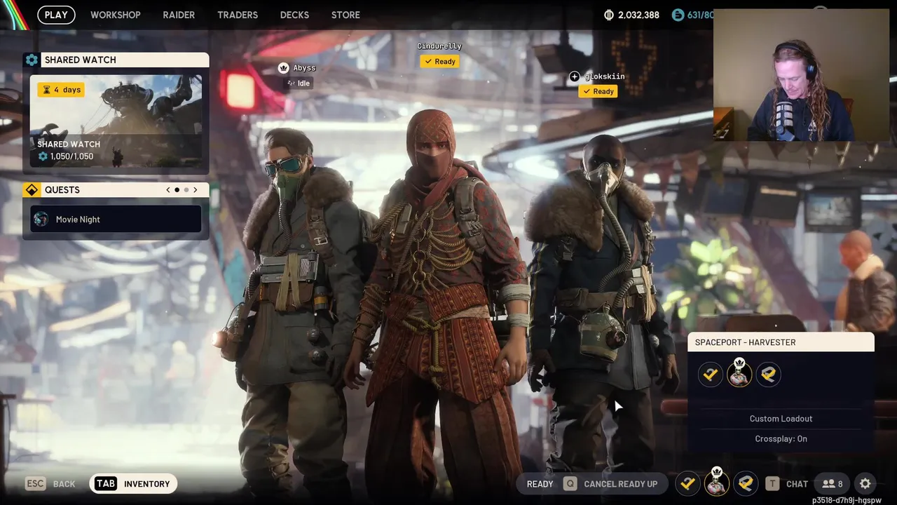
Task: Go to the DECKS tab
Action: click(294, 15)
